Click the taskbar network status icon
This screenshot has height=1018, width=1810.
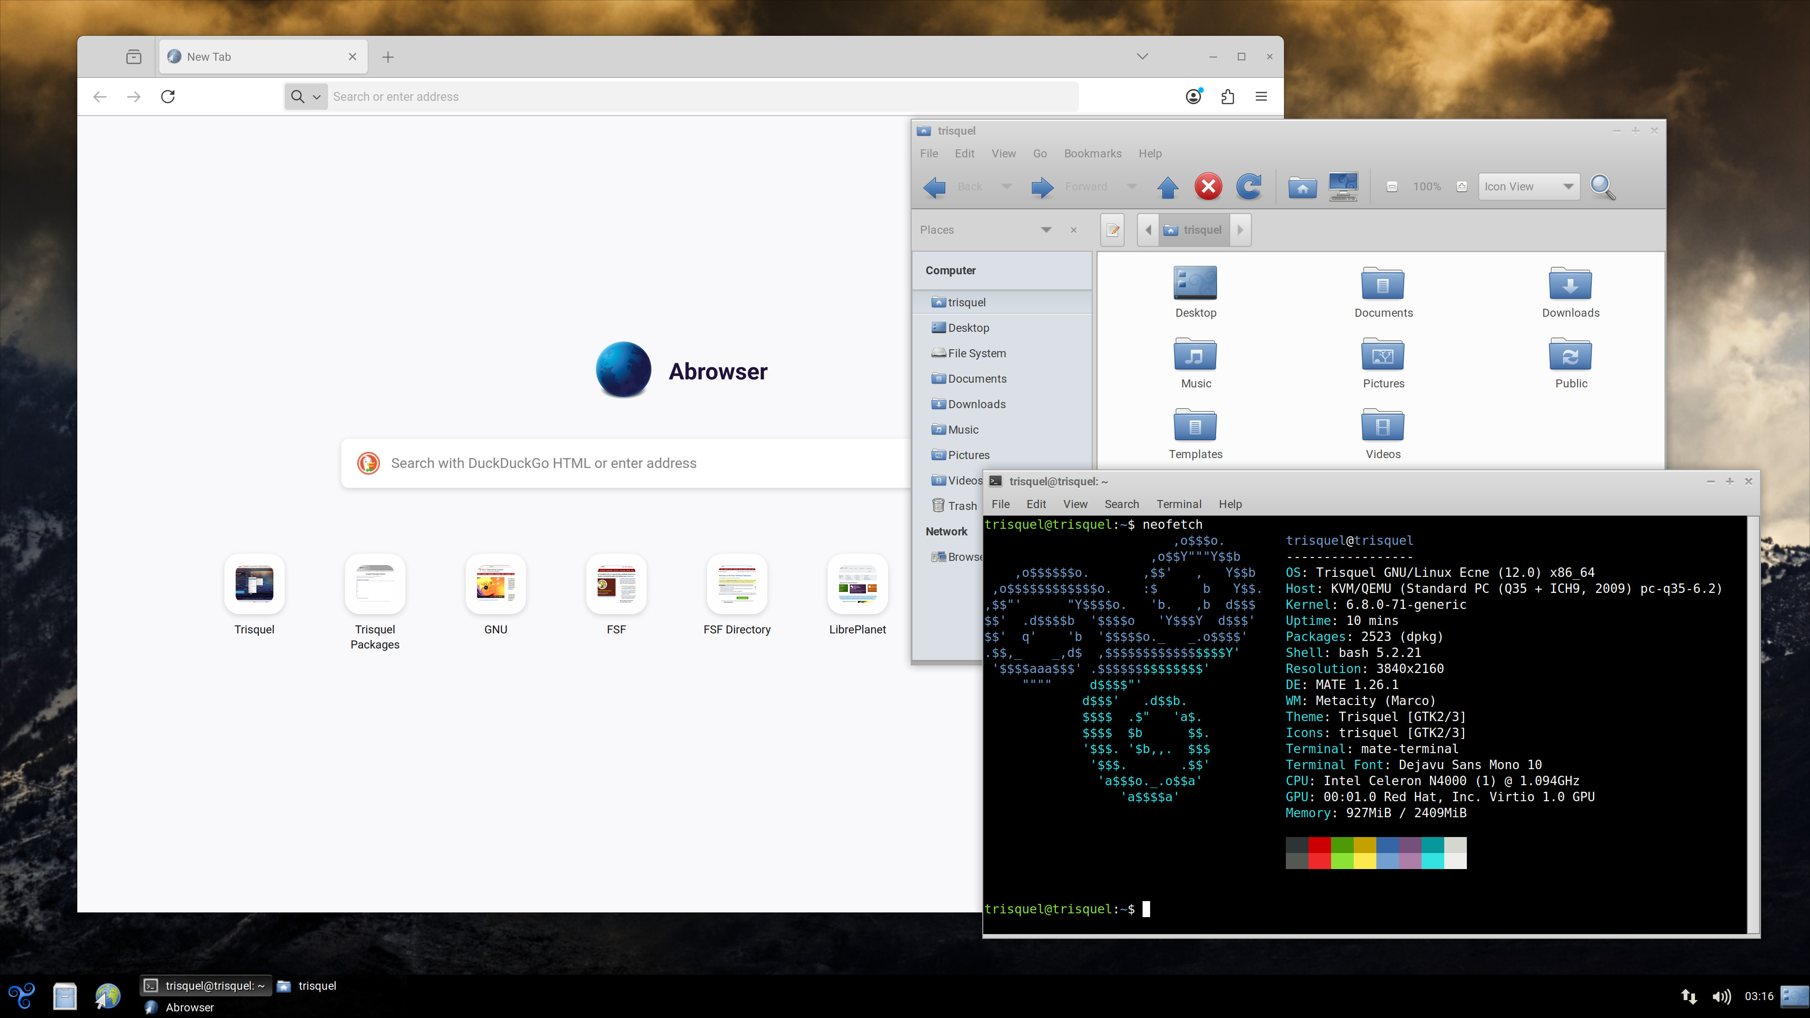[x=1689, y=996]
